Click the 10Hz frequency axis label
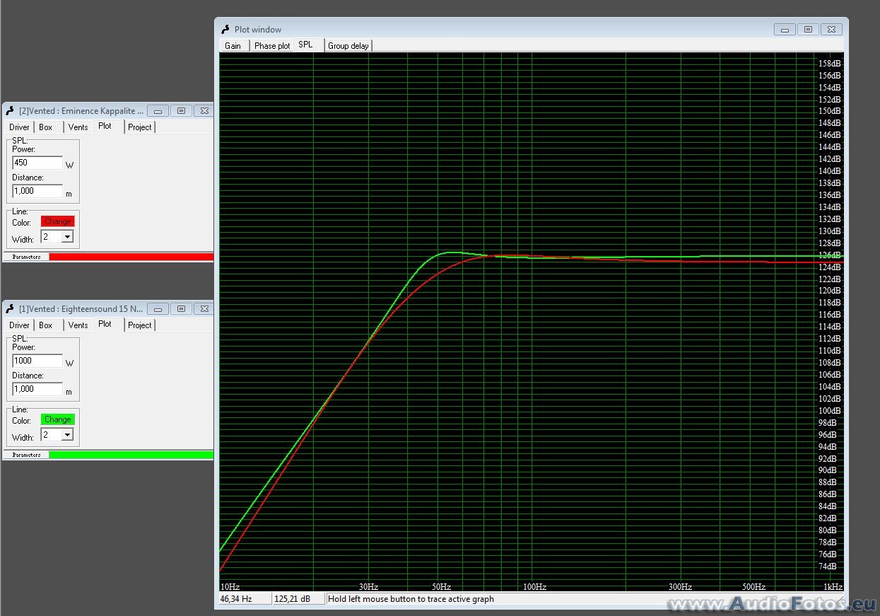This screenshot has width=880, height=616. tap(230, 587)
